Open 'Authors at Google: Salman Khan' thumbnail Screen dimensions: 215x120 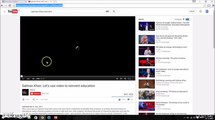[x=146, y=26]
